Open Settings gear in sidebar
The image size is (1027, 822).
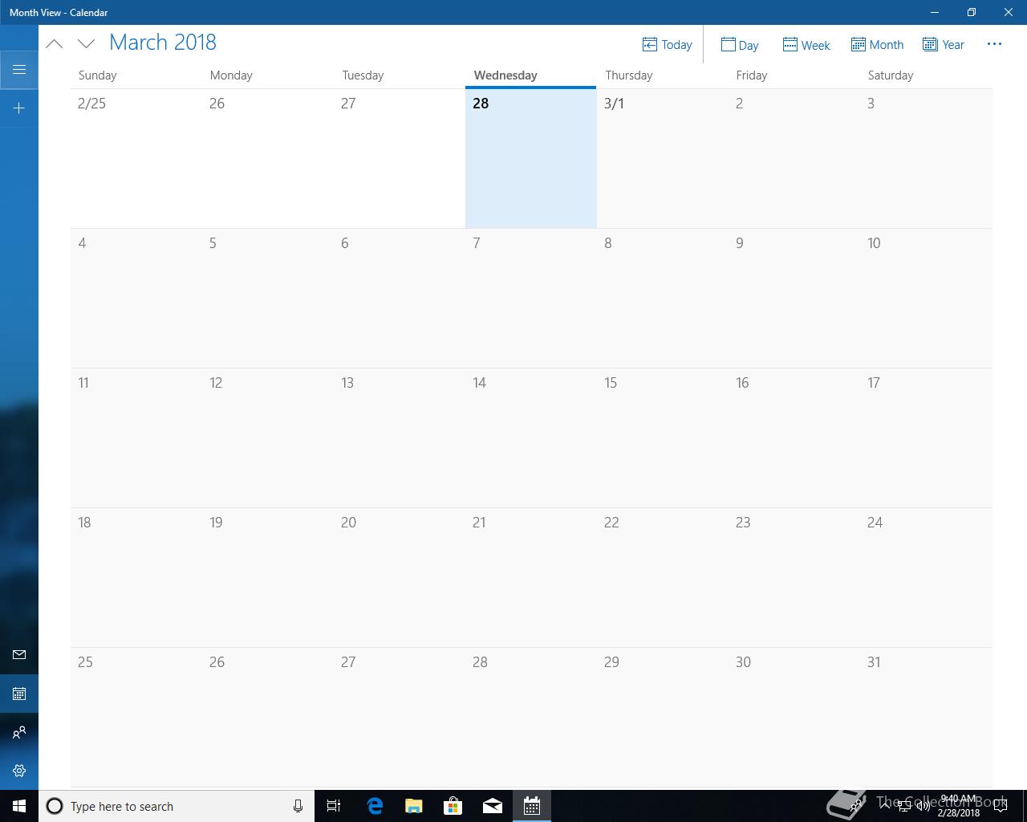click(x=19, y=771)
